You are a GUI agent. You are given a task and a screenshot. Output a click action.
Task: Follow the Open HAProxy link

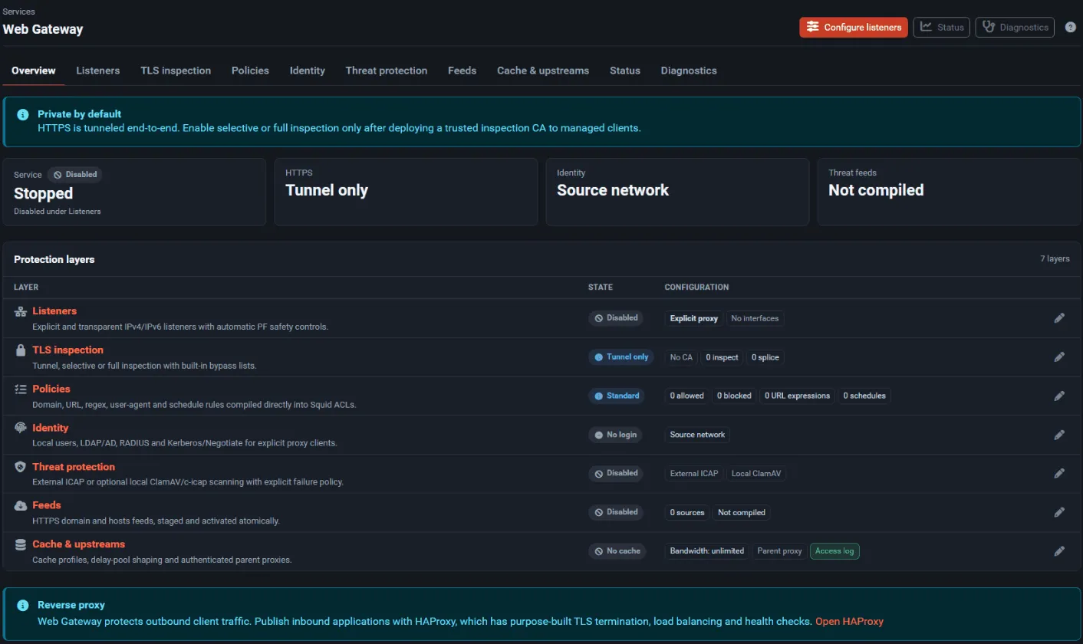pos(849,621)
